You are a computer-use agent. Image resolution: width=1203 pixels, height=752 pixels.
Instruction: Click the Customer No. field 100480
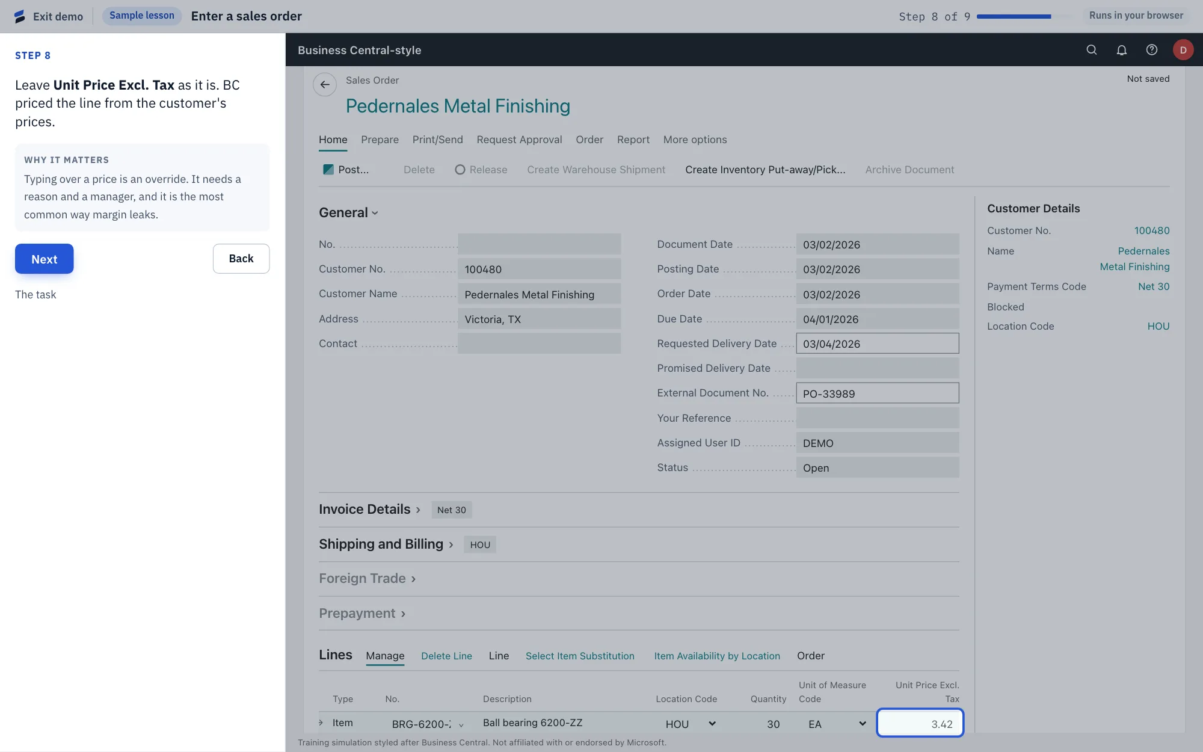539,269
